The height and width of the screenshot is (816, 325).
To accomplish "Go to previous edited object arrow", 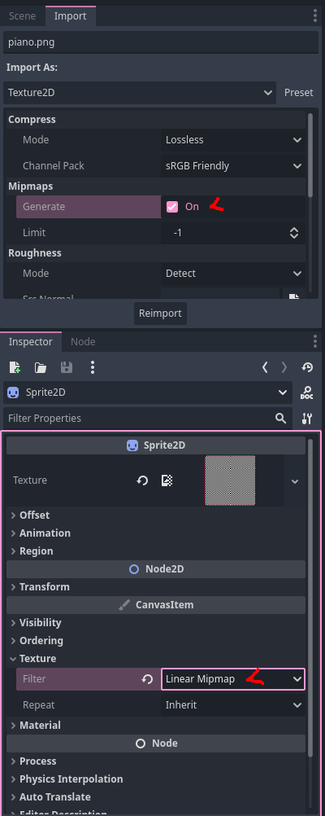I will coord(265,367).
